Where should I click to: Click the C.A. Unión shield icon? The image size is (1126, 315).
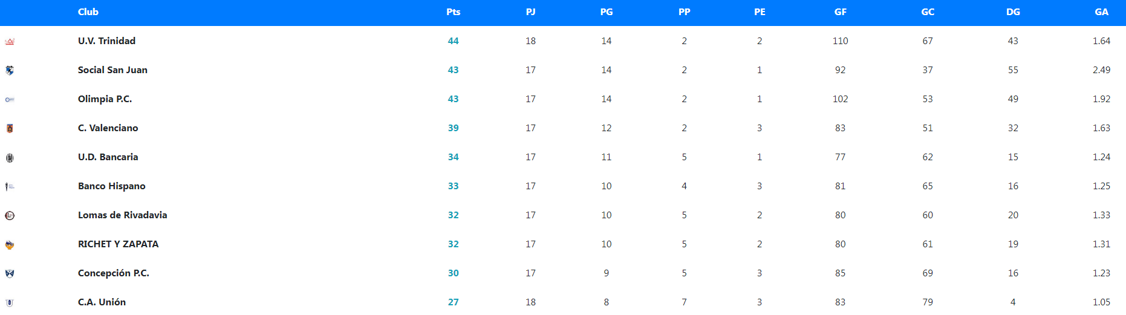10,302
